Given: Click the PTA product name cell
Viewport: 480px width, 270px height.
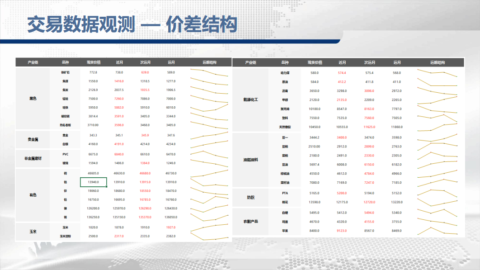Looking at the screenshot, I should point(285,193).
